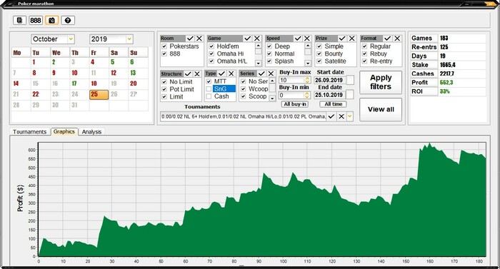Expand the Tournaments list dropdown arrow
Screen dimensions: 500x269
[350, 116]
